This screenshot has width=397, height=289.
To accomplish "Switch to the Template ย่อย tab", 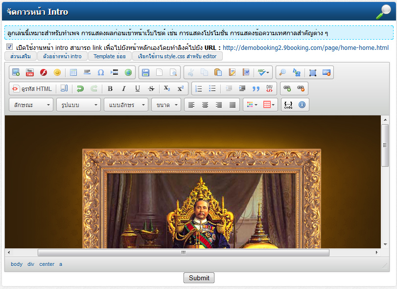I will [x=110, y=56].
